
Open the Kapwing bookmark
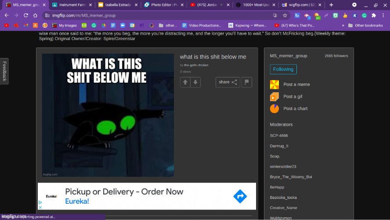[247, 26]
